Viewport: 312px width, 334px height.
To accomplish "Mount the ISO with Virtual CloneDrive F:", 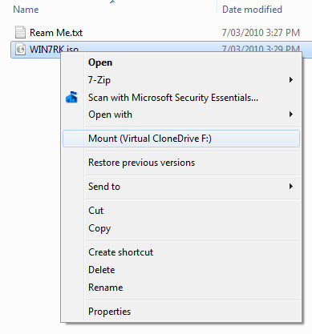I will click(x=181, y=139).
